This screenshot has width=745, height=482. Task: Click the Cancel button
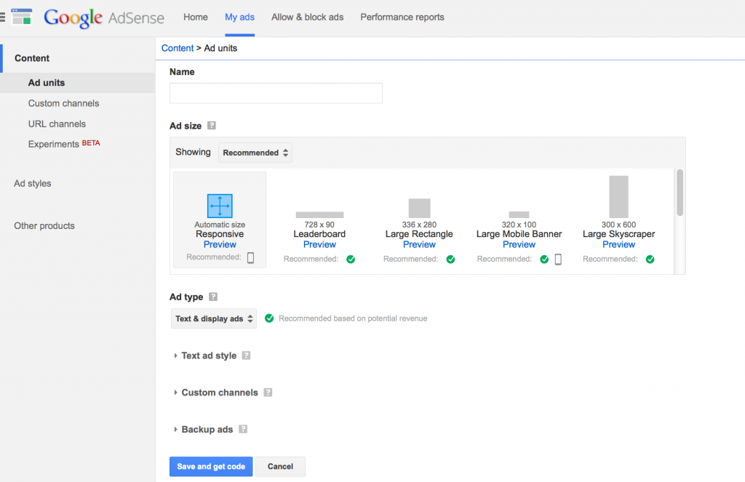[280, 466]
